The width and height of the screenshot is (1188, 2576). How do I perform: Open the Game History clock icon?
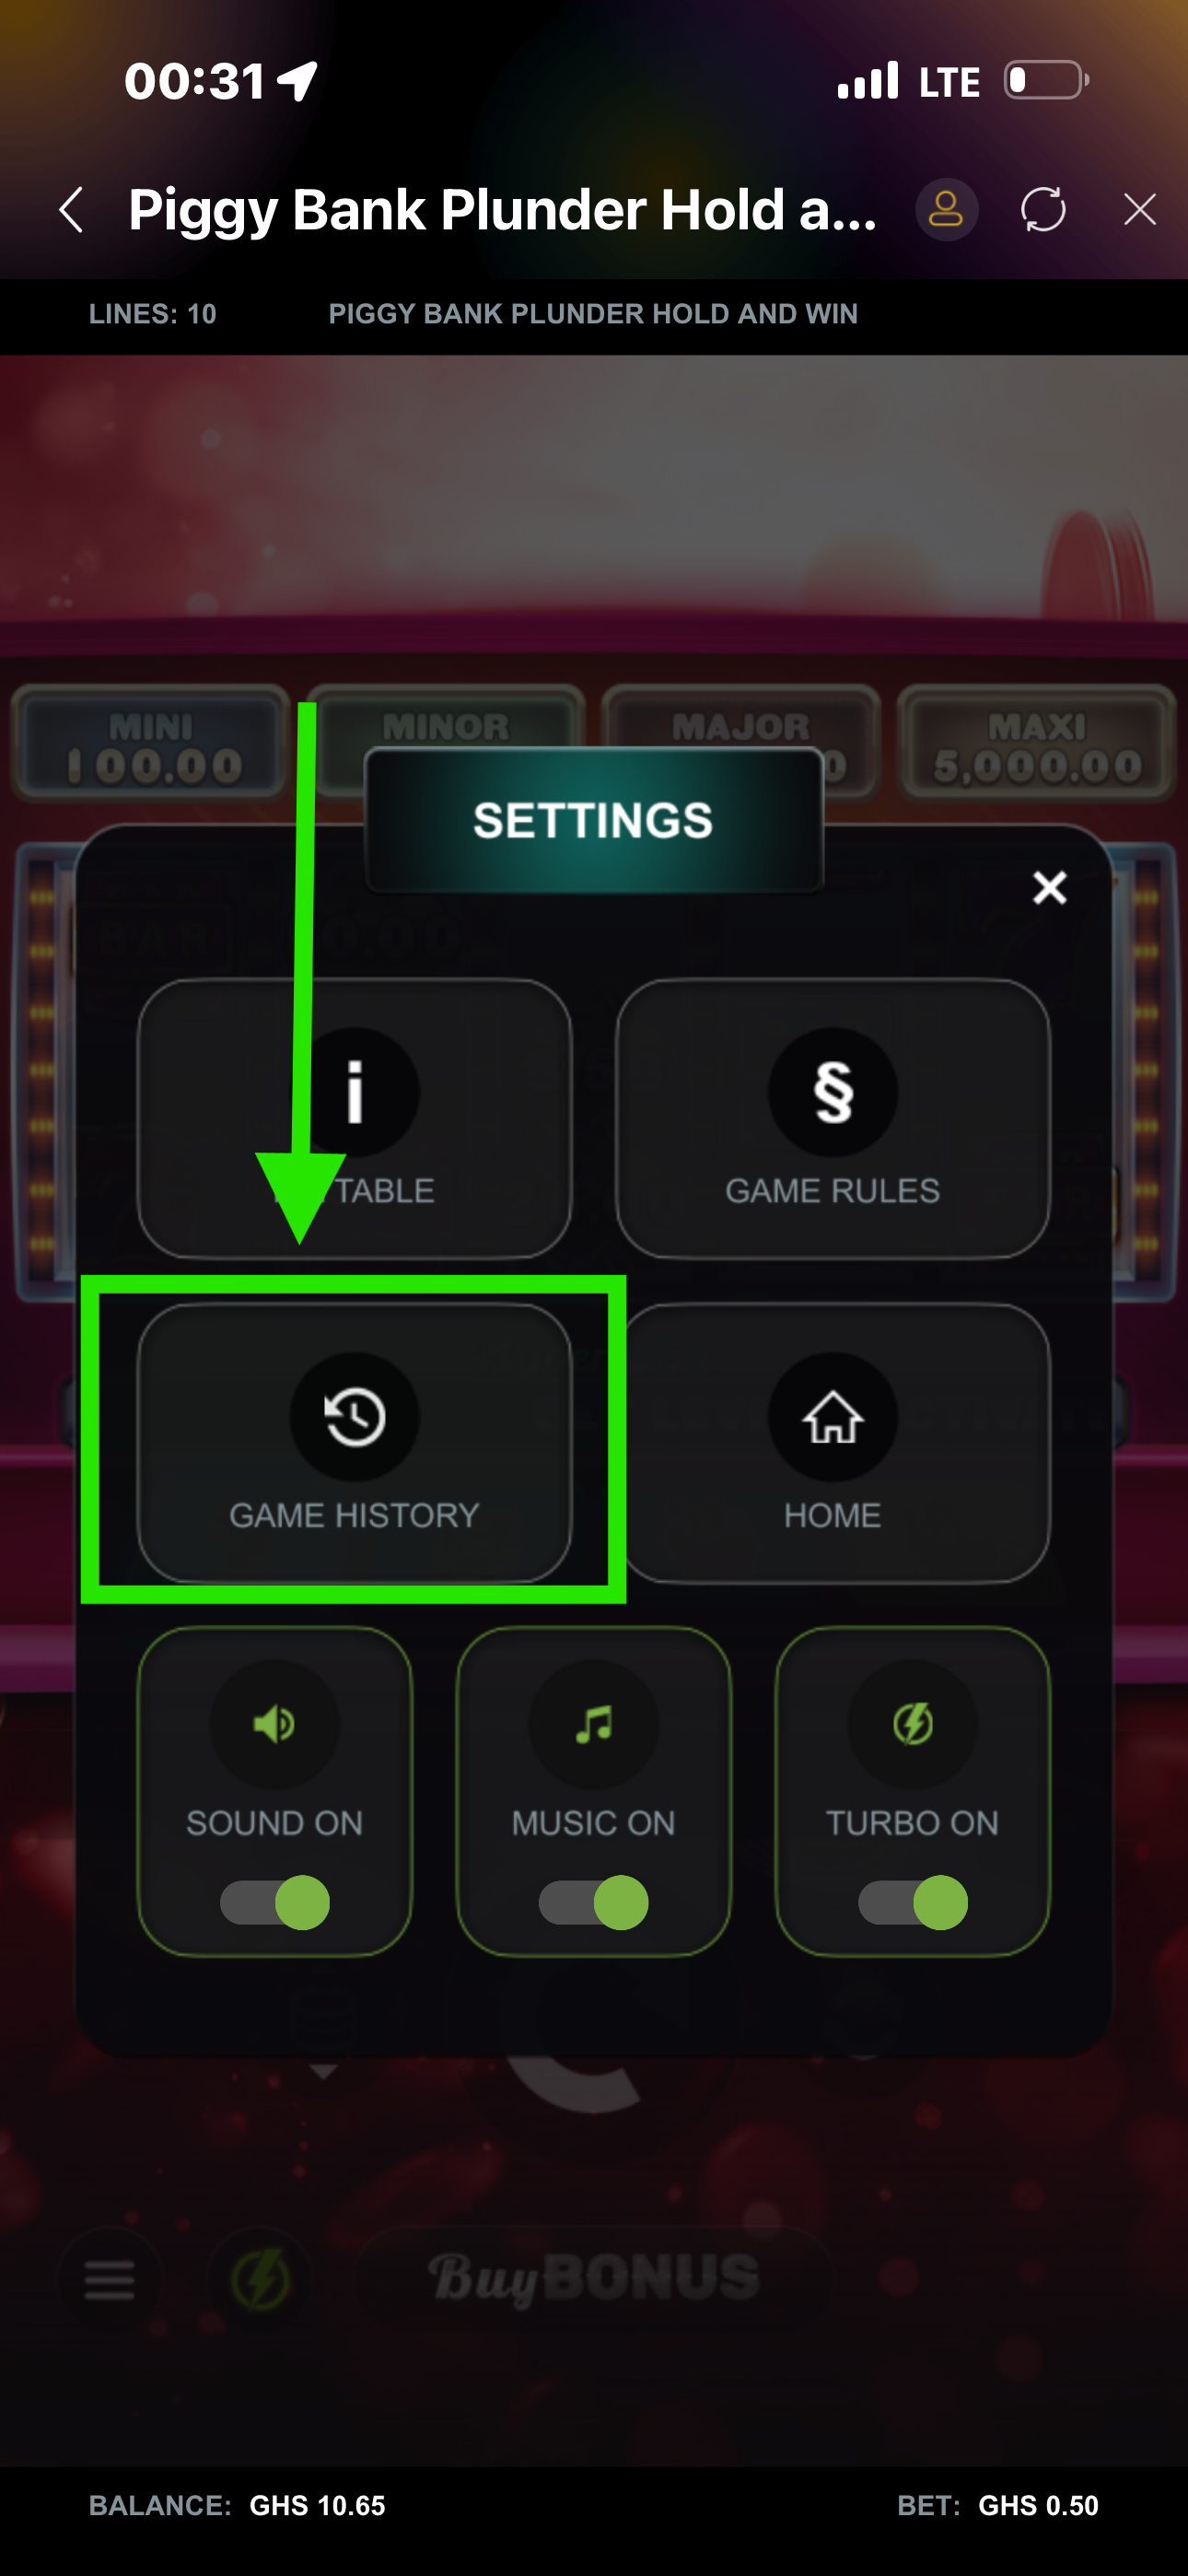click(x=354, y=1416)
